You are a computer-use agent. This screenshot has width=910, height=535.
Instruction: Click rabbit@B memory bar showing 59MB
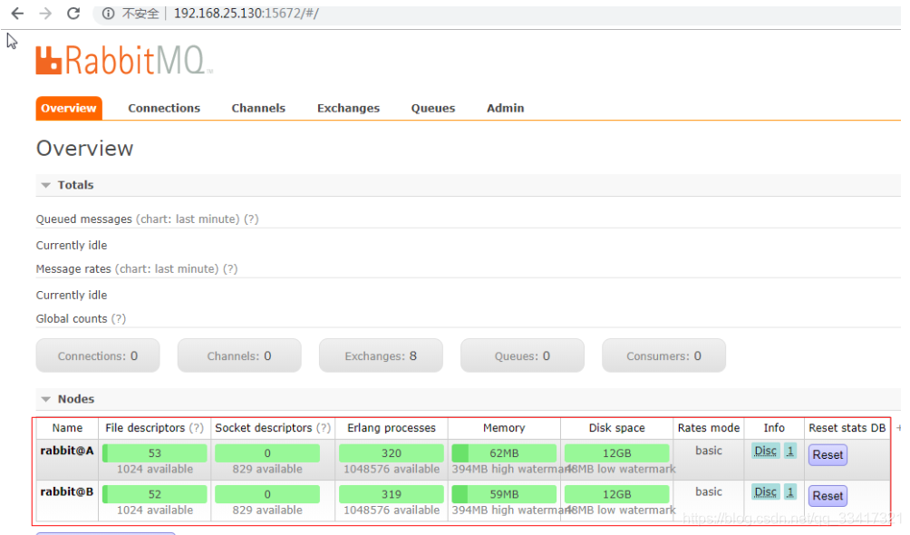point(504,494)
